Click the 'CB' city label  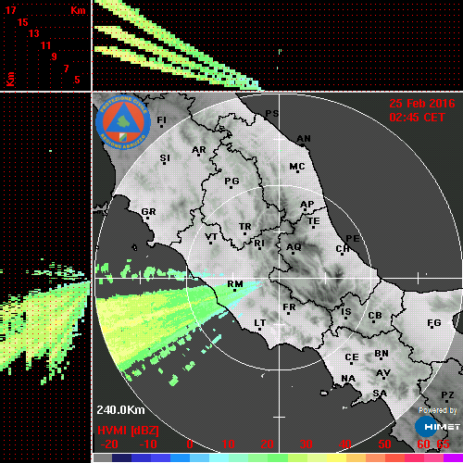pyautogui.click(x=375, y=316)
